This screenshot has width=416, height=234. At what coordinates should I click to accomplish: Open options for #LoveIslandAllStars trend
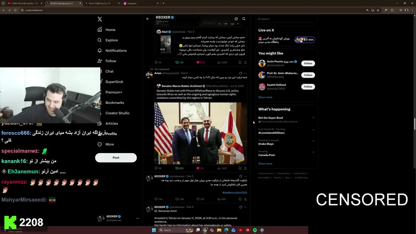pyautogui.click(x=313, y=130)
